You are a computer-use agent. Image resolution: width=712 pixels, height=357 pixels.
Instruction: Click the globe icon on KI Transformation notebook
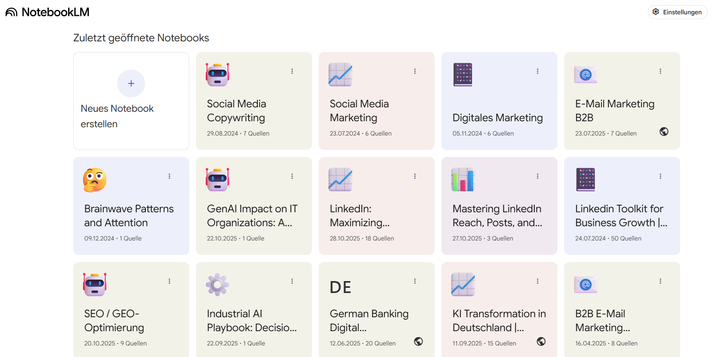pyautogui.click(x=541, y=341)
